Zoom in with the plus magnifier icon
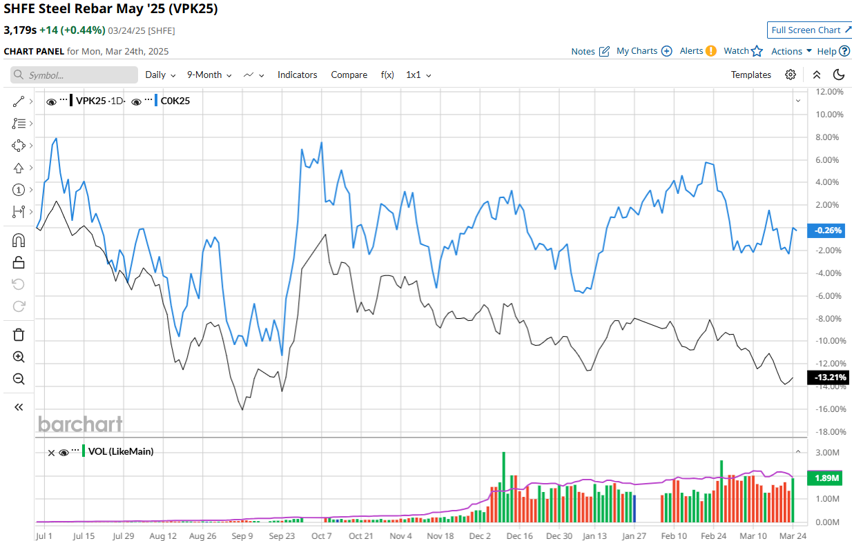The width and height of the screenshot is (852, 541). (19, 357)
